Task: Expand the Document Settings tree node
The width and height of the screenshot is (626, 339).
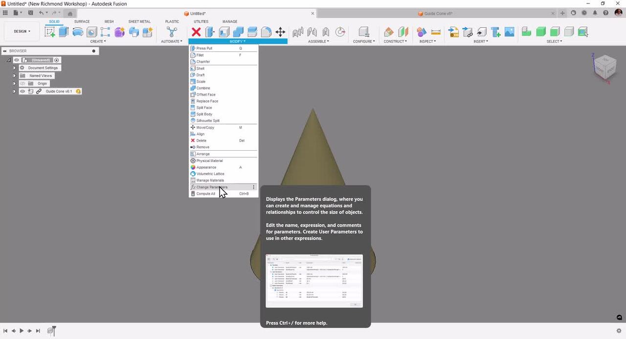Action: pyautogui.click(x=15, y=68)
